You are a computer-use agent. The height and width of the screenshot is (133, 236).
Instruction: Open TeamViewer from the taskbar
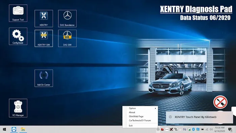[x=14, y=129]
